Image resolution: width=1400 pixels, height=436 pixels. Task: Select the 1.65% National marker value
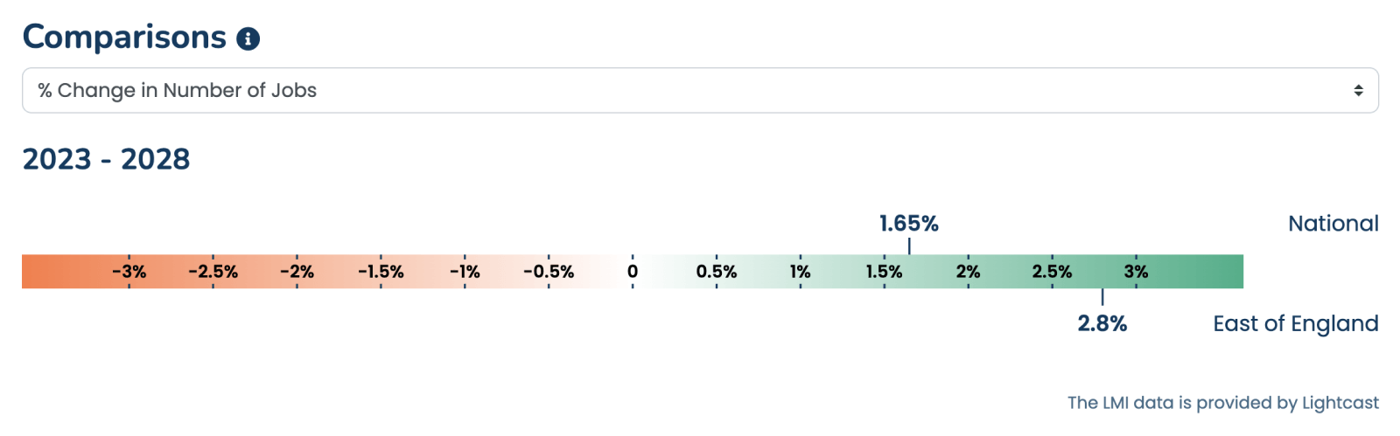pos(909,224)
